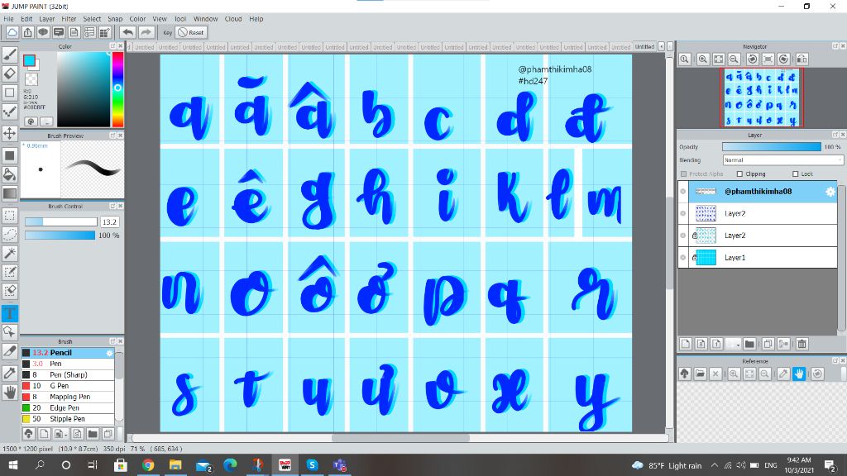
Task: Open the Layer menu
Action: point(47,19)
